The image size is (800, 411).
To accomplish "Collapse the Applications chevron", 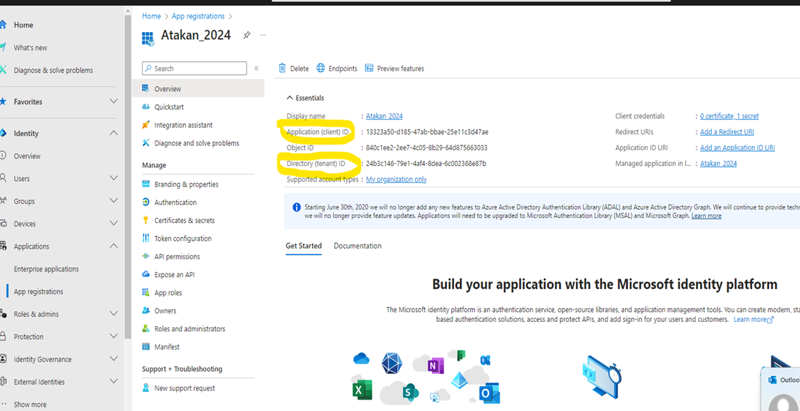I will tap(114, 246).
